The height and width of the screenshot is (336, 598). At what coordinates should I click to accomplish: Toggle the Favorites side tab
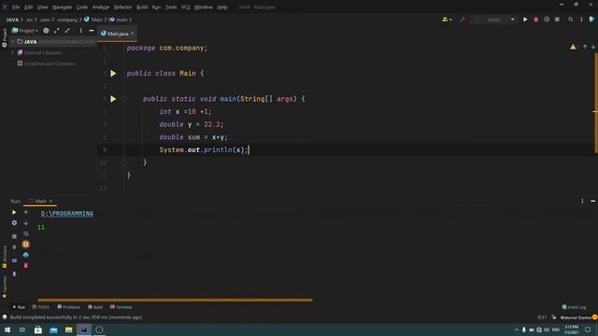tap(5, 287)
